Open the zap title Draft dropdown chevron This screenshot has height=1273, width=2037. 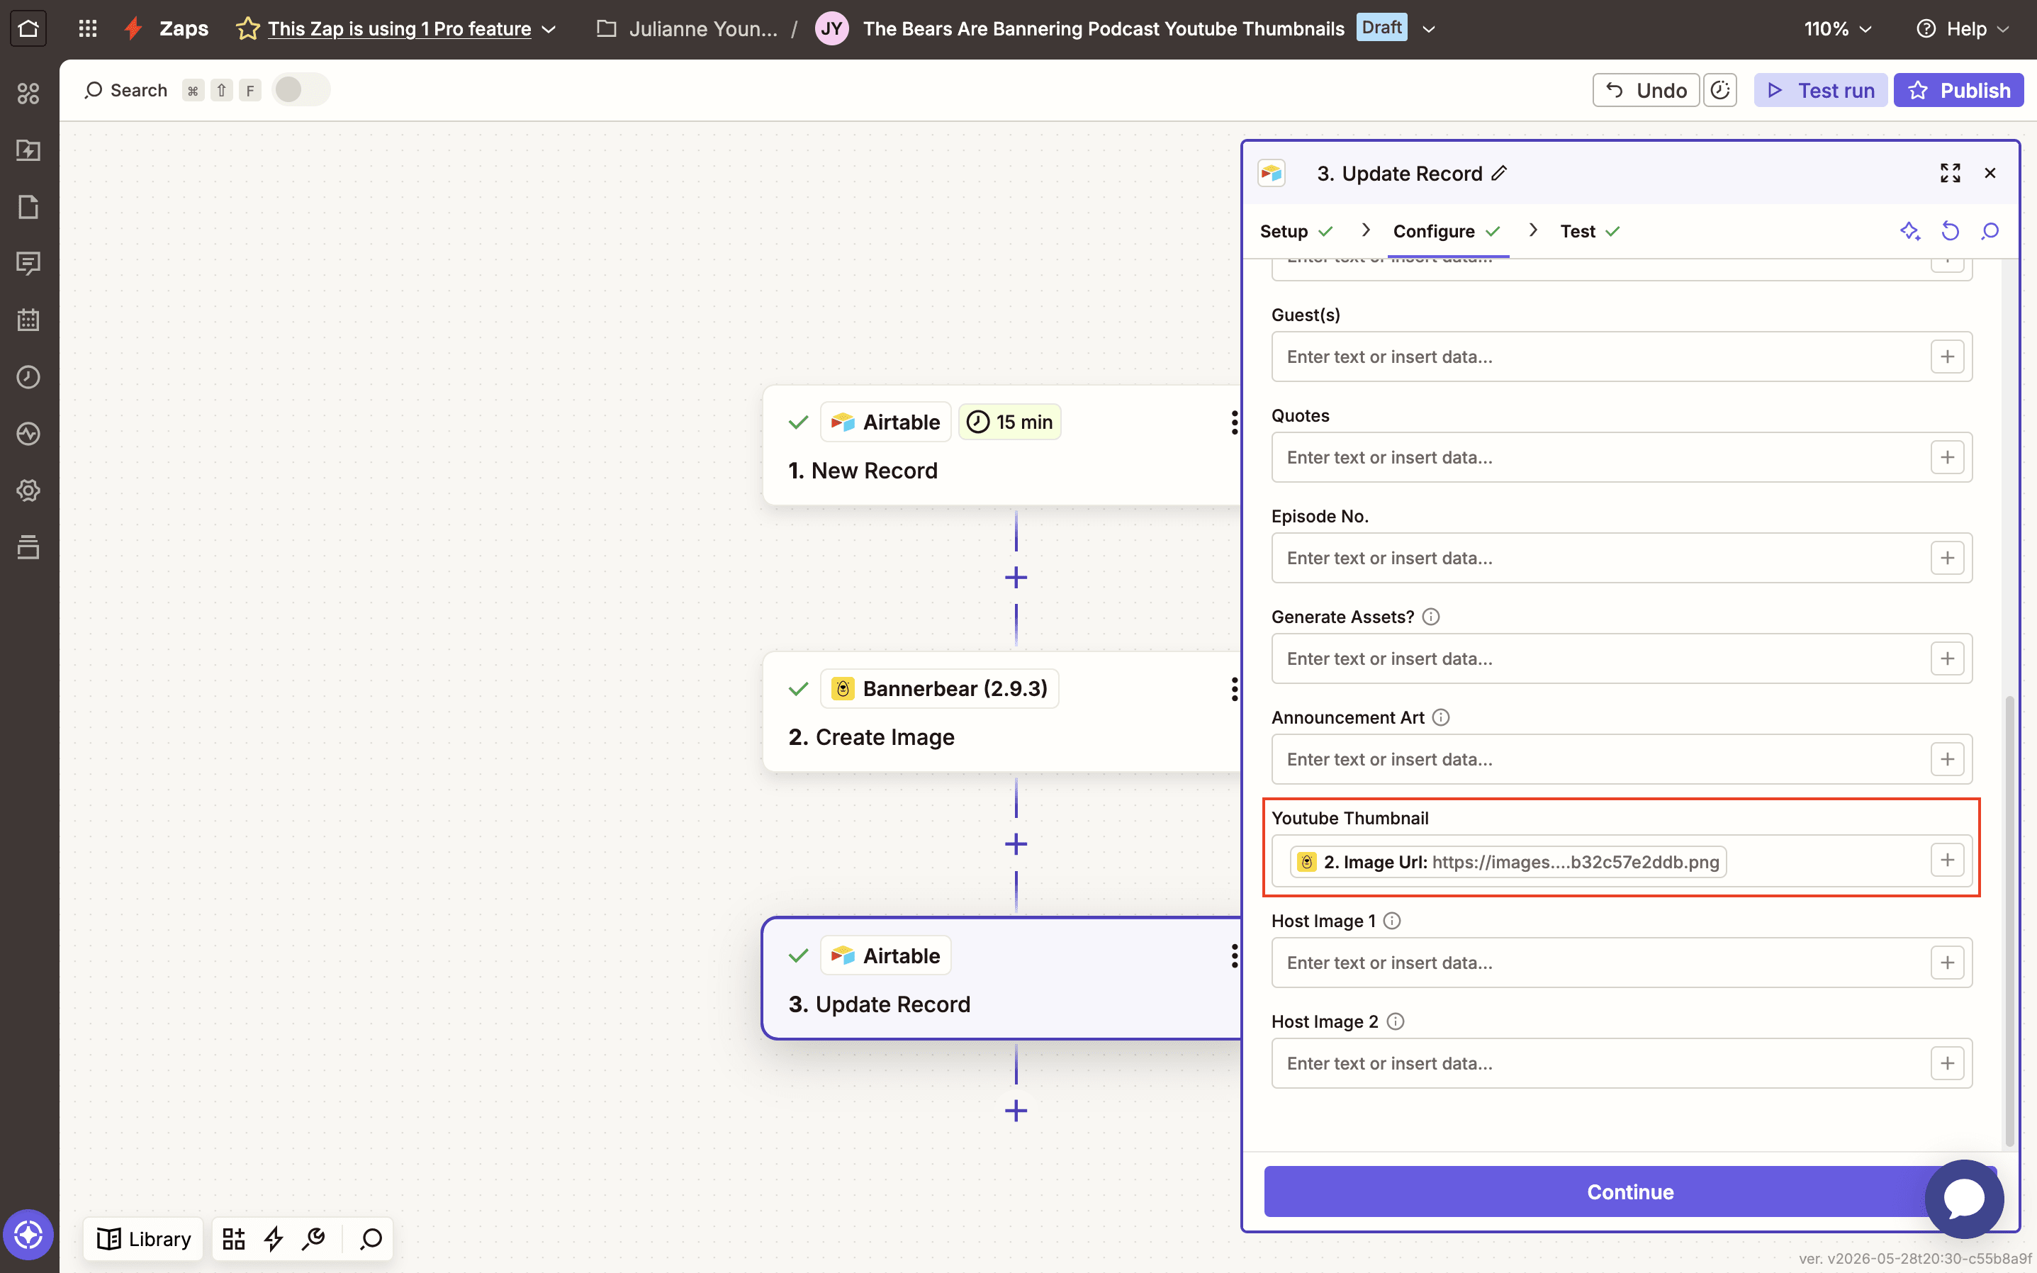coord(1428,28)
